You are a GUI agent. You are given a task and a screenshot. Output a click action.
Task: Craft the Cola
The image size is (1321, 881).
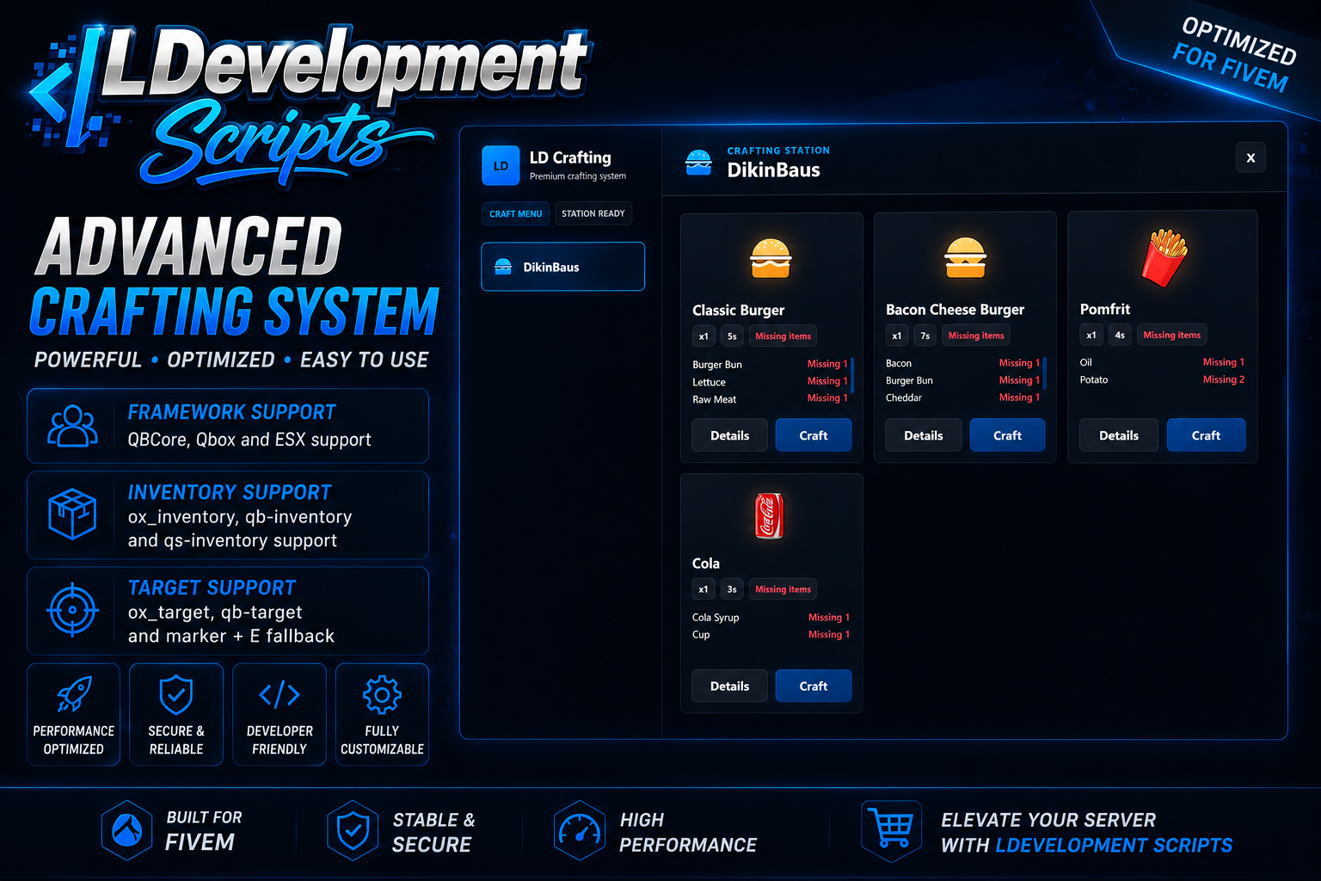[x=814, y=686]
